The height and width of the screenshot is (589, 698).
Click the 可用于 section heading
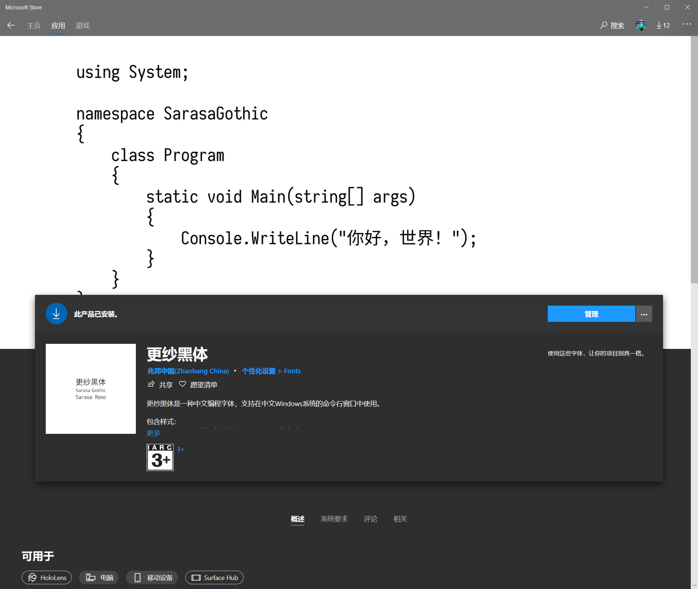click(38, 556)
